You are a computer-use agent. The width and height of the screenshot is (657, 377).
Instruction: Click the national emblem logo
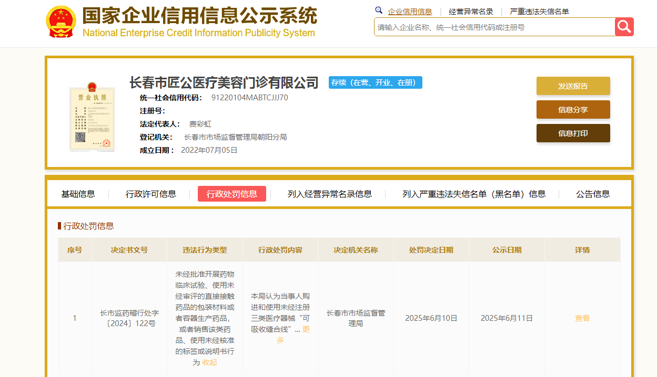pos(61,22)
